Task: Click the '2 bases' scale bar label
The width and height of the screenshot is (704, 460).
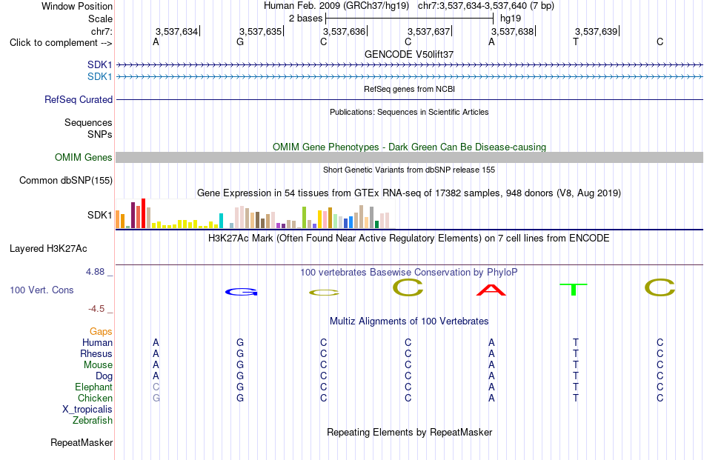Action: 305,19
